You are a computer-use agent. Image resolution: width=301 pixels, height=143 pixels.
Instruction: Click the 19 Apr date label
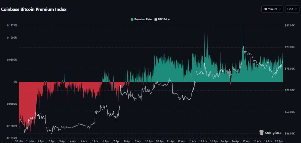pyautogui.click(x=268, y=141)
